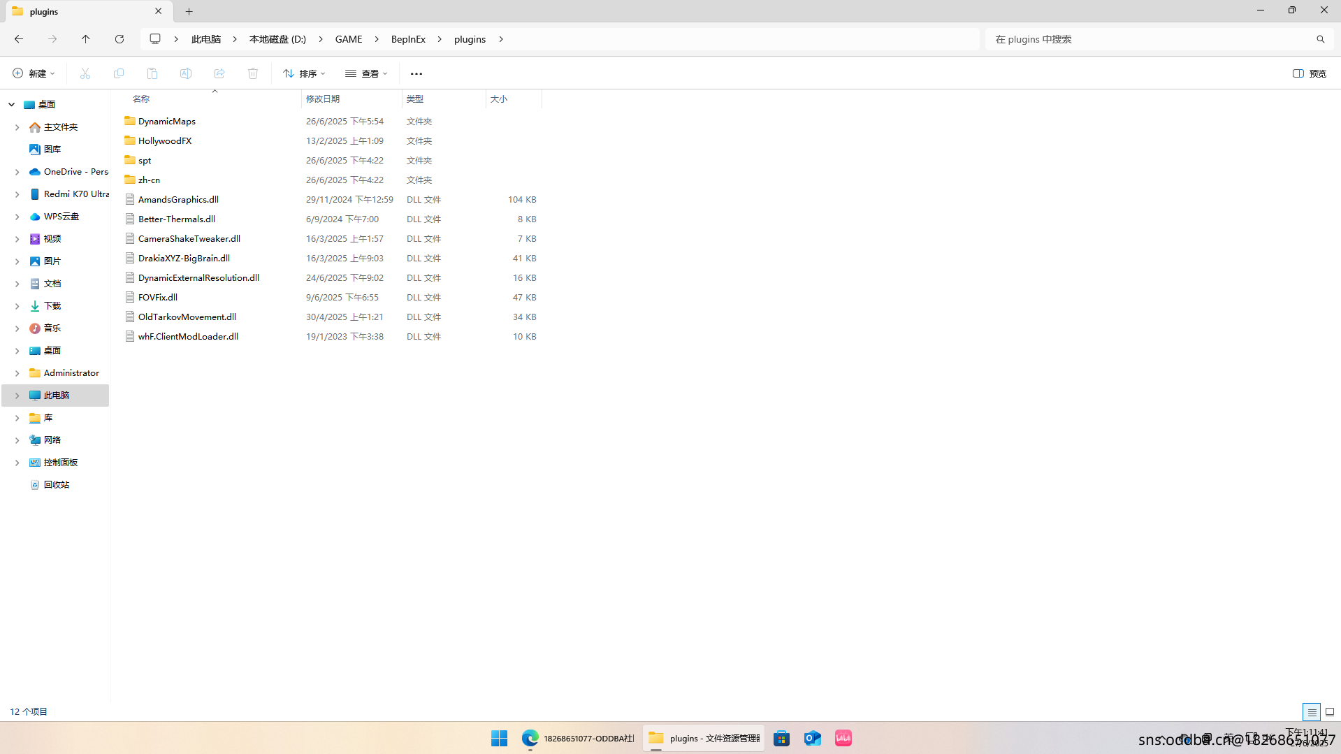The image size is (1341, 754).
Task: Select whF.ClientModLoader.dll file
Action: tap(188, 337)
